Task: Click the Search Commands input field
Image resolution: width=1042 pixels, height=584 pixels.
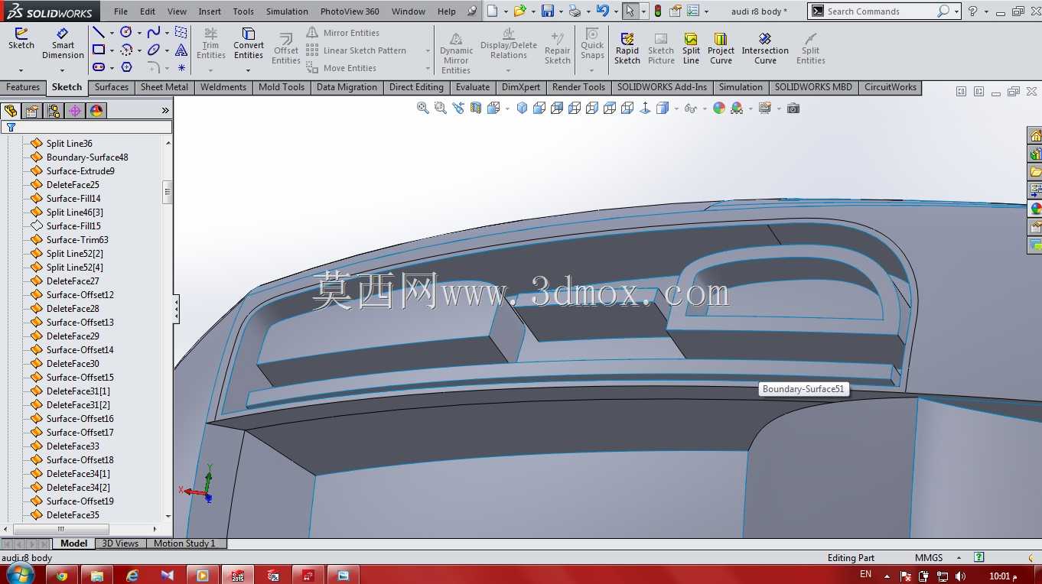Action: 880,11
